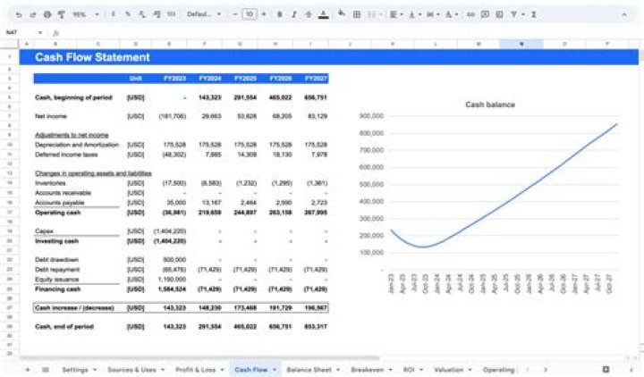Image resolution: width=644 pixels, height=377 pixels.
Task: Toggle bold formatting
Action: pos(280,14)
